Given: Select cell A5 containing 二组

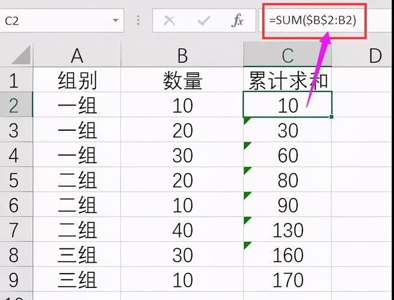Looking at the screenshot, I should tap(77, 179).
